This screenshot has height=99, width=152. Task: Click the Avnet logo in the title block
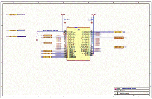[117, 89]
